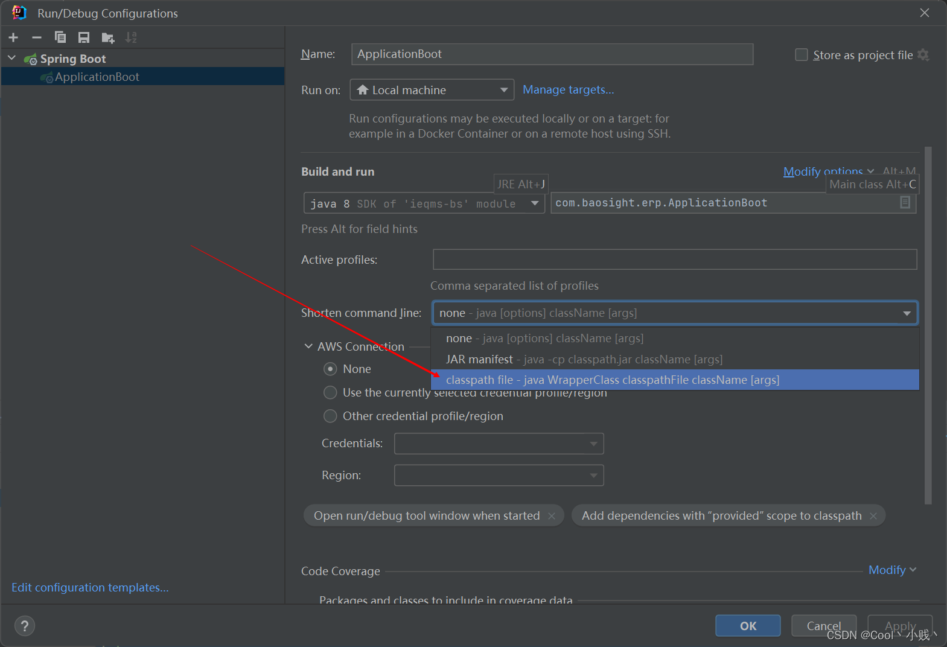Click the Apply button
Screen dimensions: 947x647
pos(900,626)
